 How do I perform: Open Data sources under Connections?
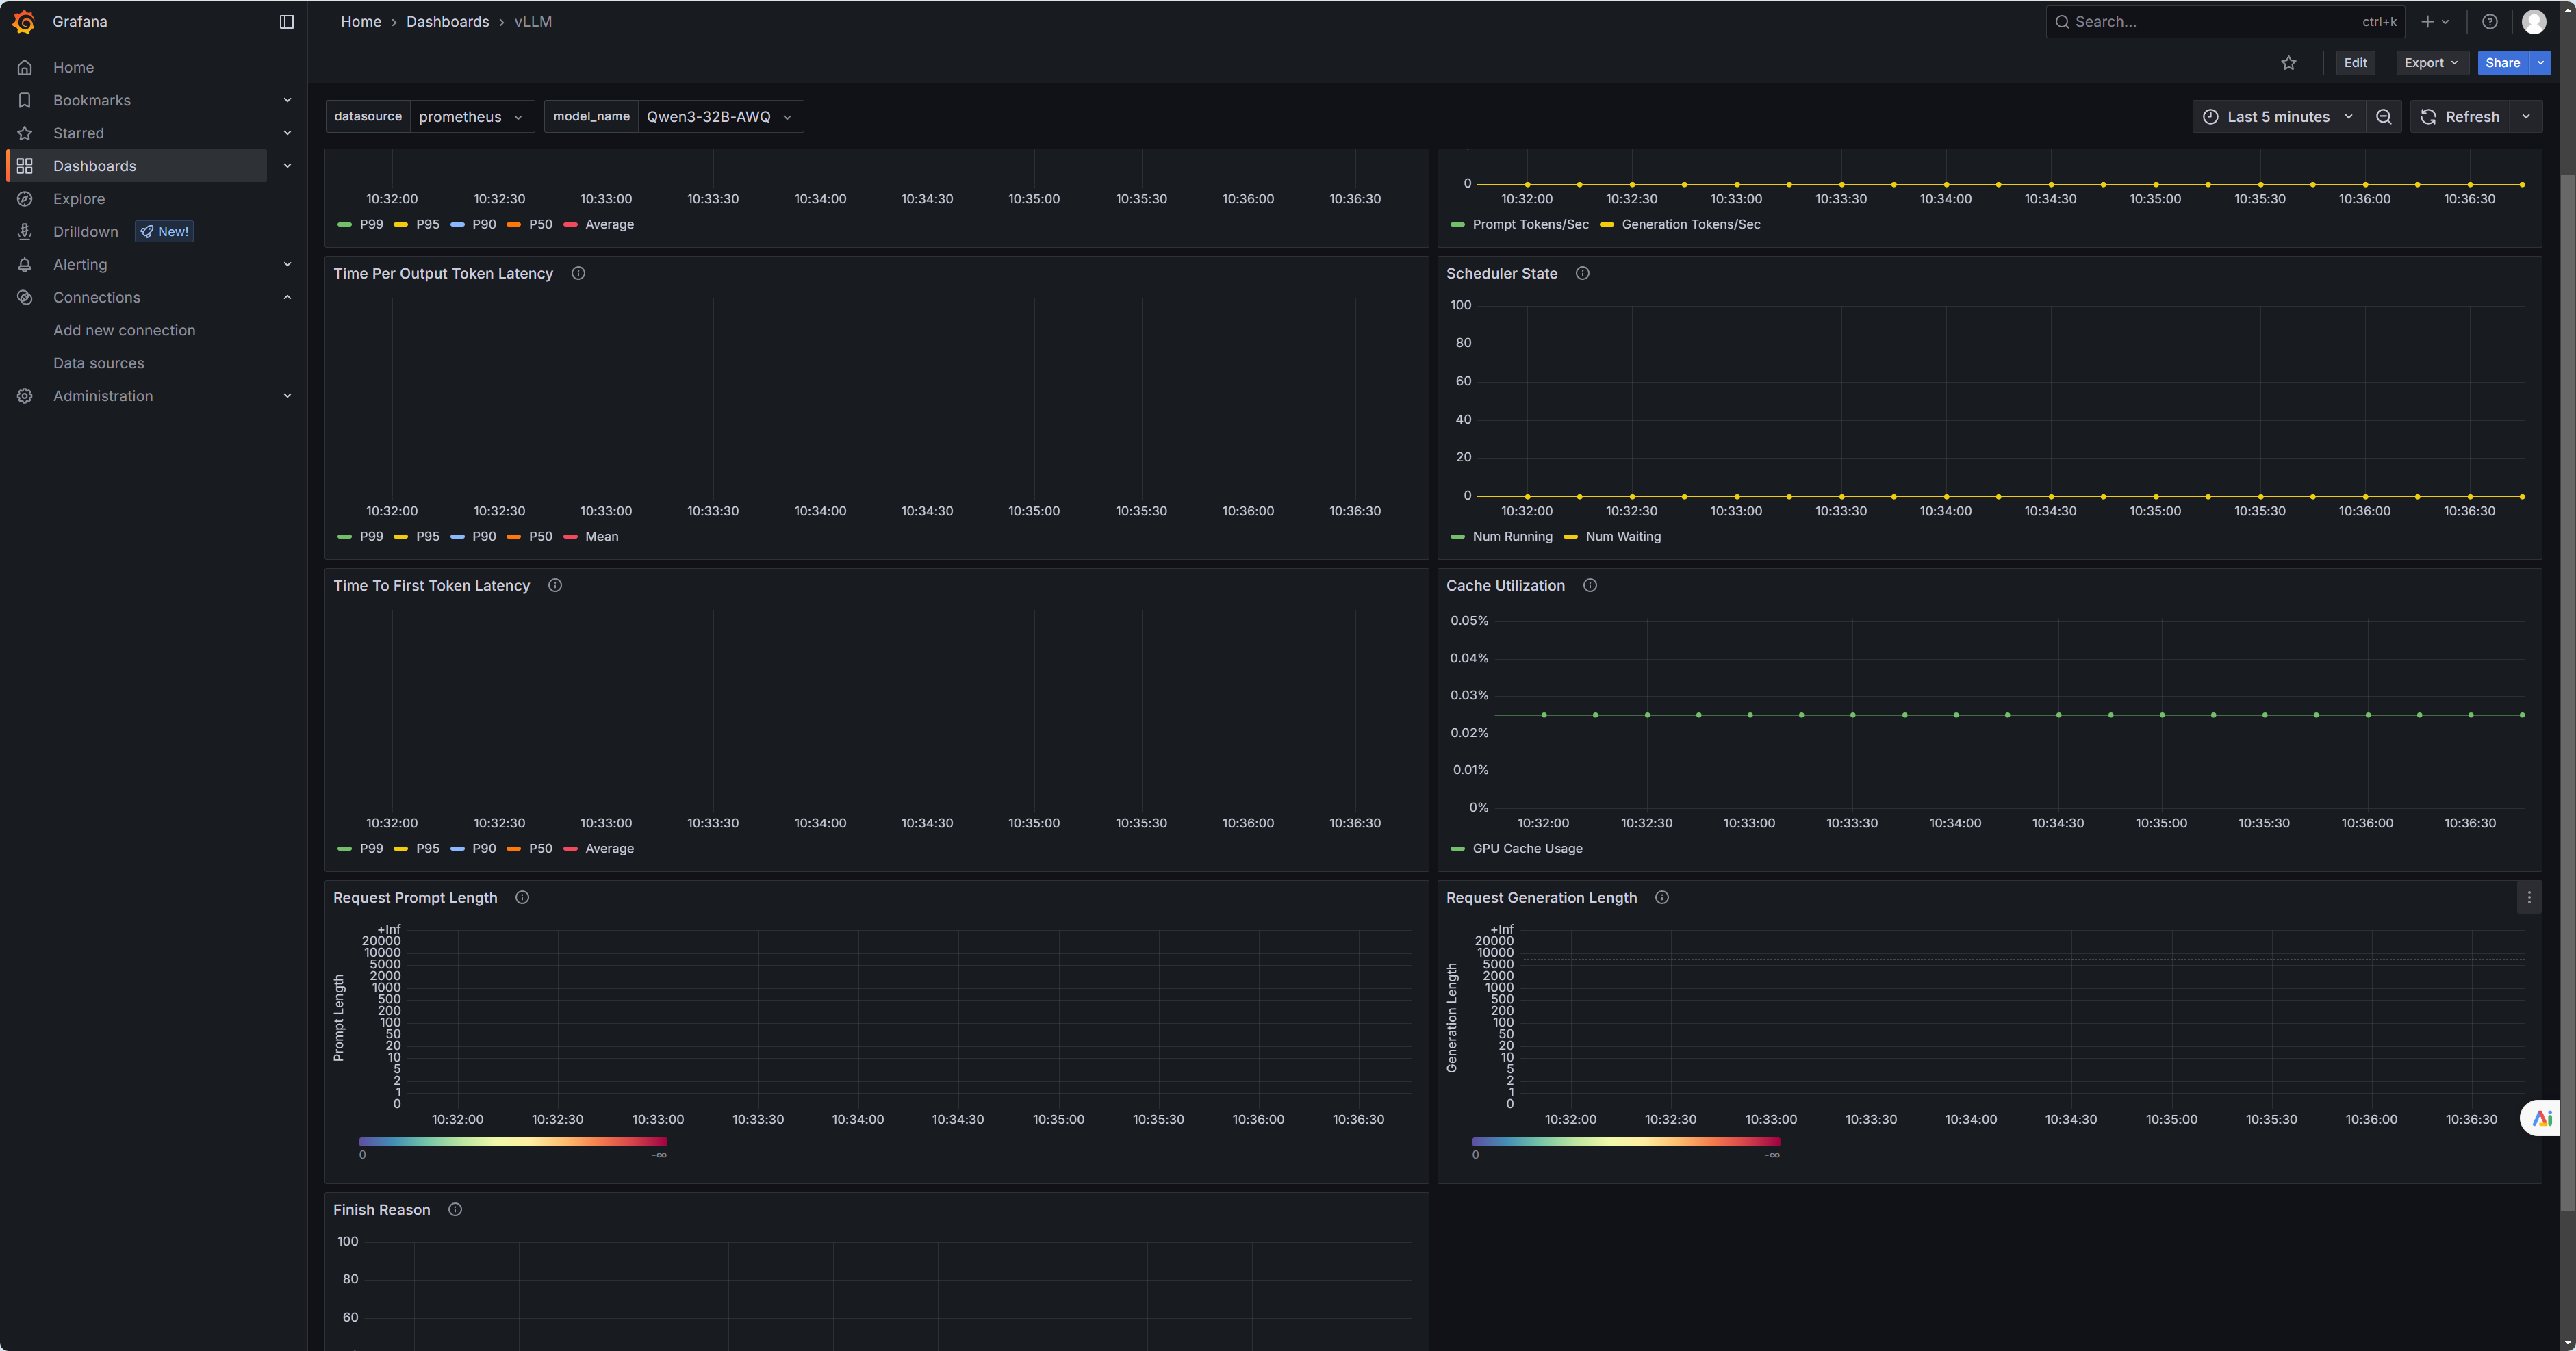click(x=98, y=362)
